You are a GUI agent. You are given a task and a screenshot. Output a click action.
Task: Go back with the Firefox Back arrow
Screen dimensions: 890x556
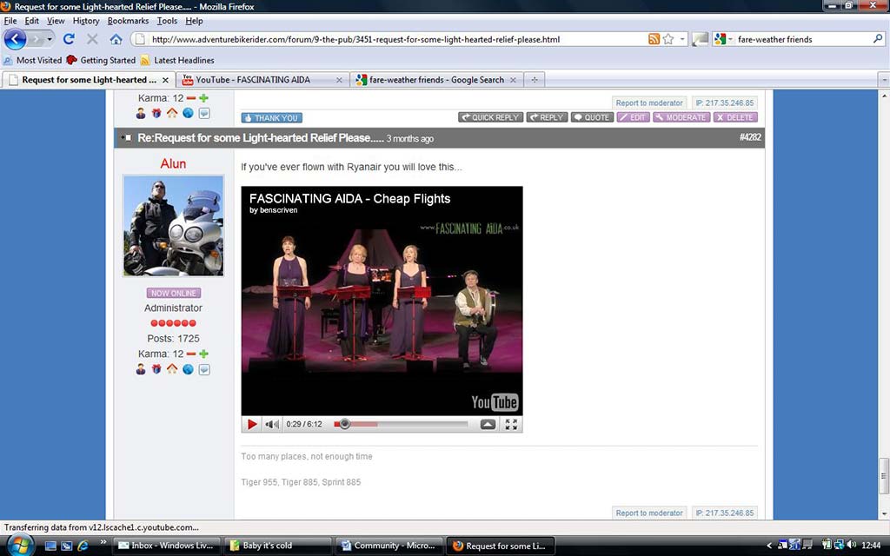(15, 39)
